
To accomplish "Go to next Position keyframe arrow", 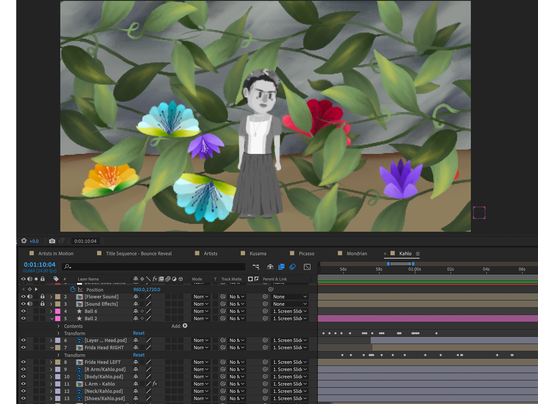I will click(x=36, y=289).
